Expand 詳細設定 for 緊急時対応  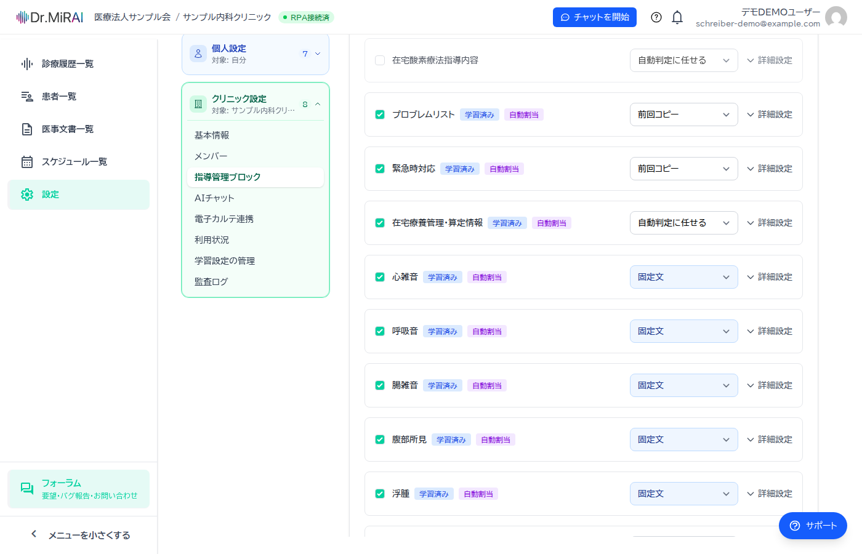770,169
